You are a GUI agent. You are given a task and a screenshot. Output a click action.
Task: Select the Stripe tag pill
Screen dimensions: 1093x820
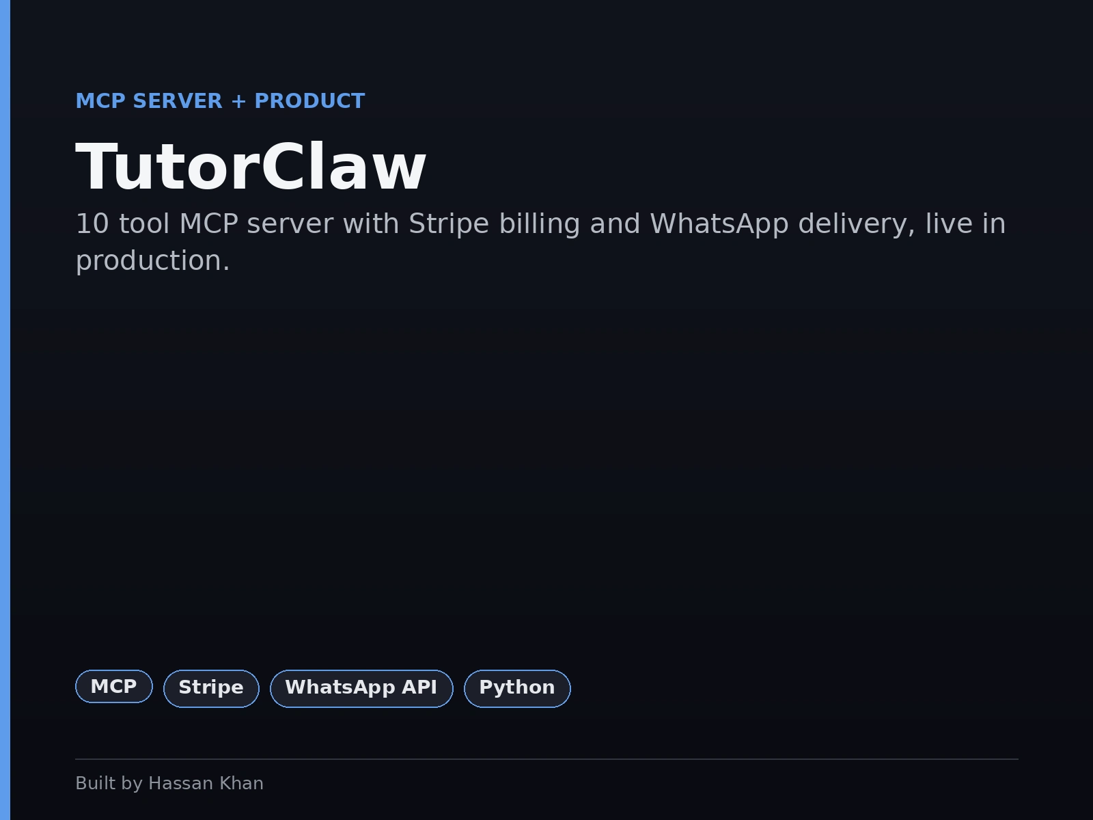211,689
